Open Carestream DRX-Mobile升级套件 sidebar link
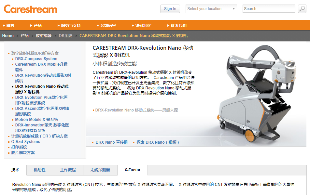 coord(41,67)
